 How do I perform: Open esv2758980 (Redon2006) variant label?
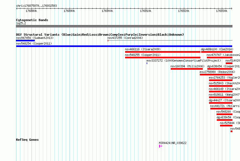[x=217, y=72]
